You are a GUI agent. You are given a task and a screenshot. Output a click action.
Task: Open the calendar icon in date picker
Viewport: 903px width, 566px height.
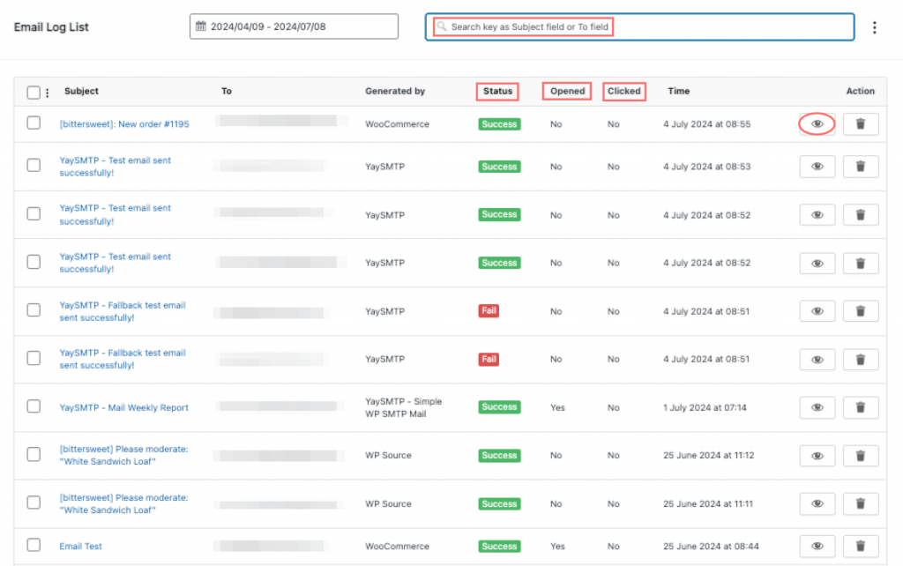coord(200,26)
